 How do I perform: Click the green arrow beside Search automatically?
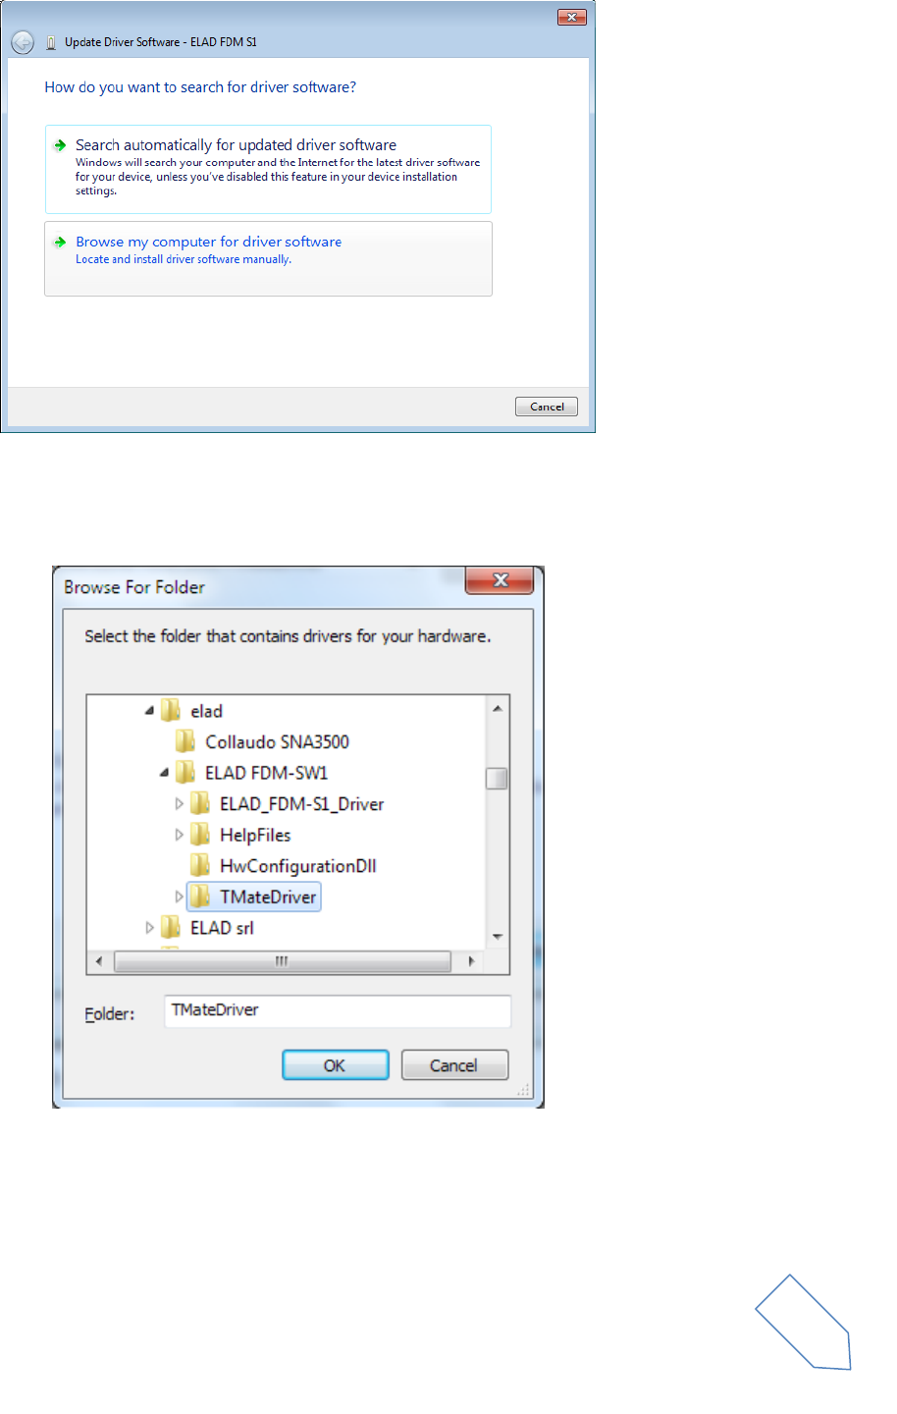click(60, 145)
